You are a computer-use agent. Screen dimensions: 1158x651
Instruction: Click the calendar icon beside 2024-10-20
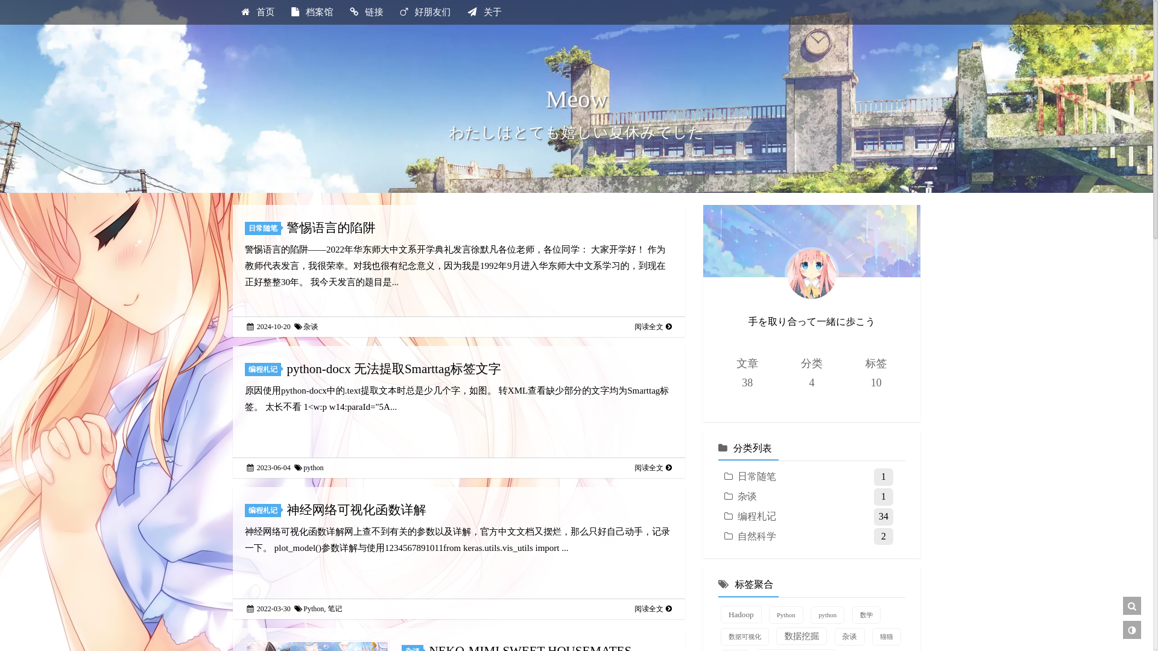point(250,327)
